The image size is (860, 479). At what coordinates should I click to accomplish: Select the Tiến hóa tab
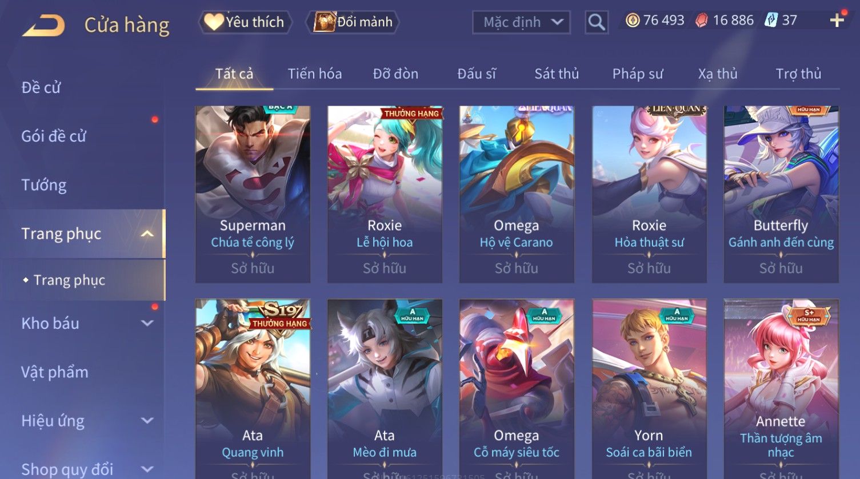[x=315, y=74]
